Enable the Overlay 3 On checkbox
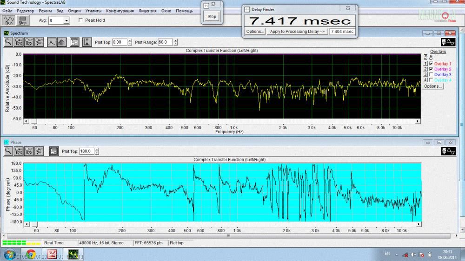465x261 pixels. click(x=431, y=74)
